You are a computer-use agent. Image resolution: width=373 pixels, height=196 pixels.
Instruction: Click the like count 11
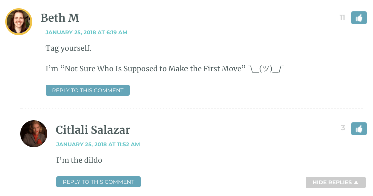(x=342, y=18)
